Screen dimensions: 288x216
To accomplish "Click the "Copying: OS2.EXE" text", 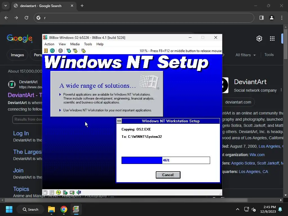I will coord(136,129).
